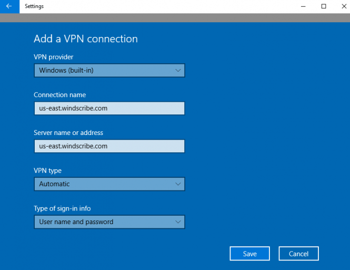Cancel adding the VPN connection
The image size is (350, 270).
298,254
